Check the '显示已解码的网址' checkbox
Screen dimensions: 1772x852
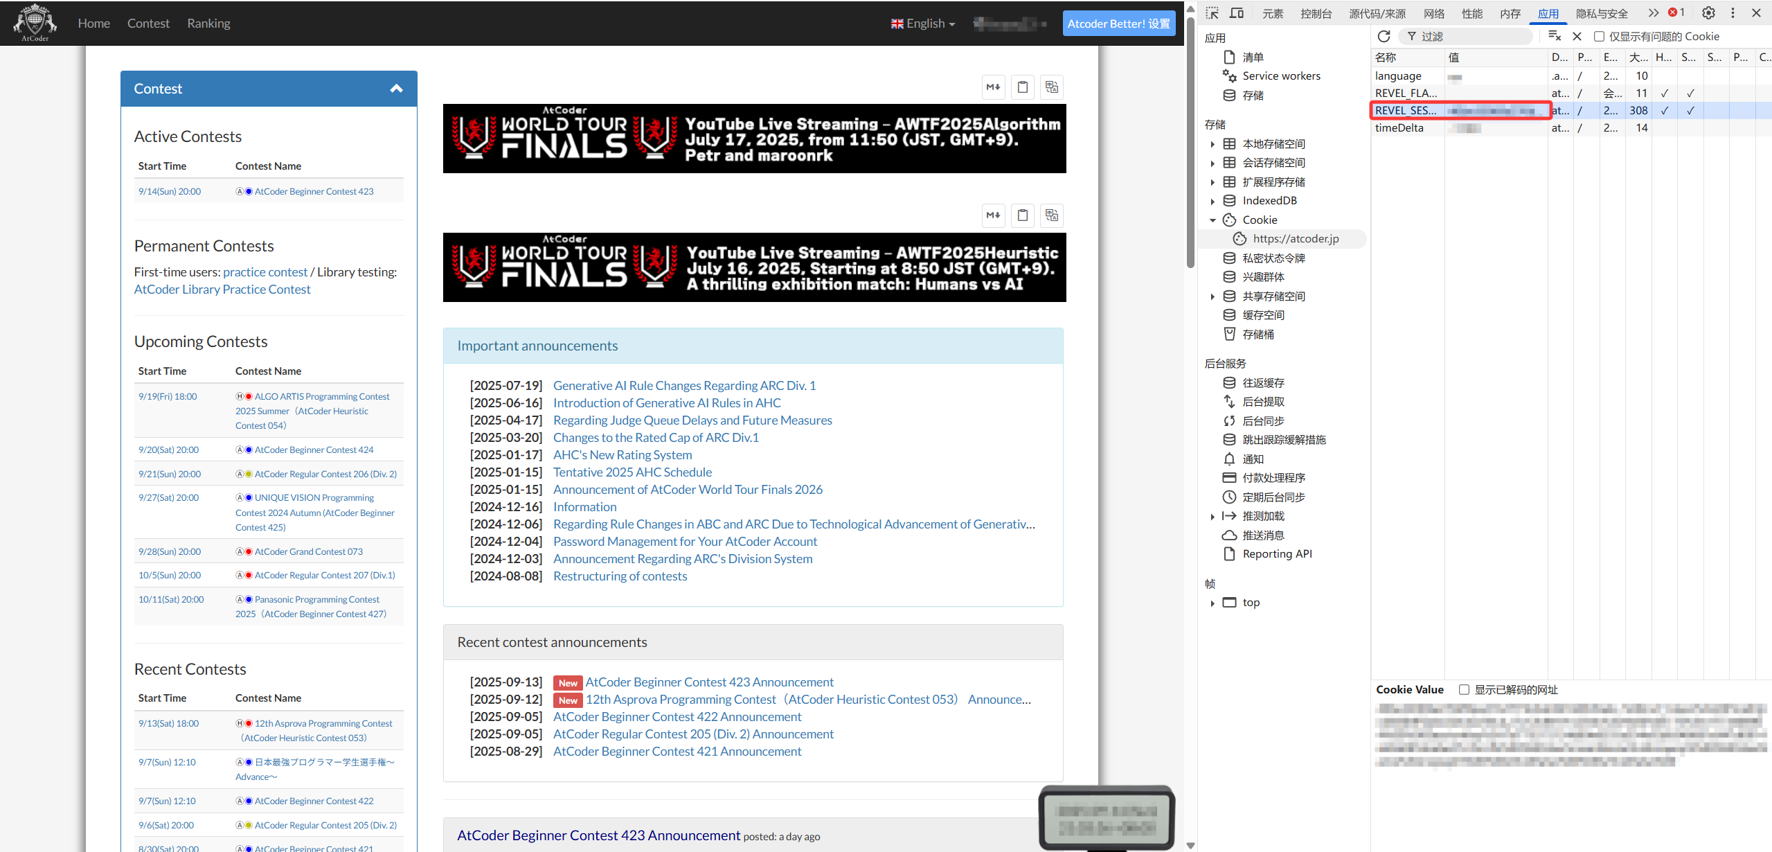(1464, 690)
